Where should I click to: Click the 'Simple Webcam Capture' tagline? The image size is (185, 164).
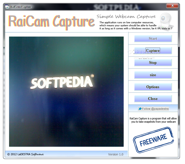tap(126, 17)
